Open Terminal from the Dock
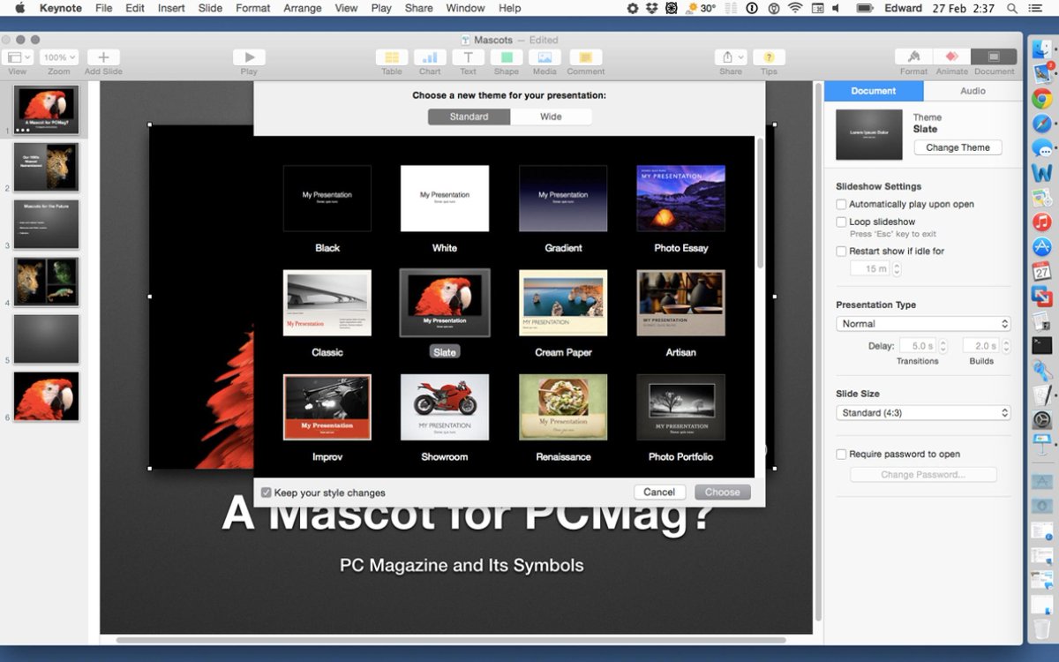This screenshot has width=1059, height=662. coord(1042,346)
